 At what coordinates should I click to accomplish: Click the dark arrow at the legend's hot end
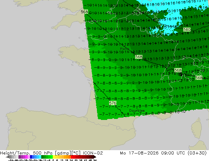tap(95, 157)
